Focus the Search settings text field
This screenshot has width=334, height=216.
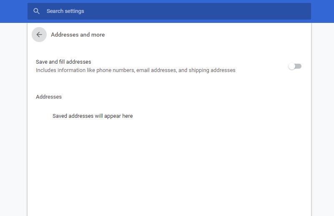click(167, 11)
